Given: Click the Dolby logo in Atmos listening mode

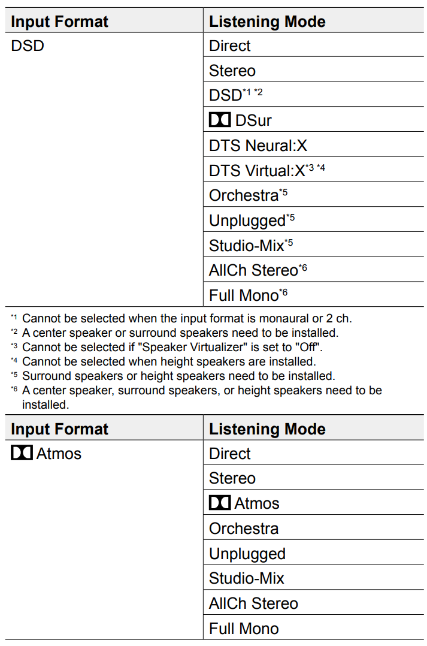Looking at the screenshot, I should point(219,503).
